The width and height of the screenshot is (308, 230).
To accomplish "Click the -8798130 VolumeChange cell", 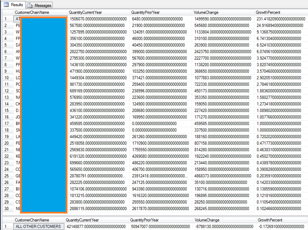I will pyautogui.click(x=225, y=227).
